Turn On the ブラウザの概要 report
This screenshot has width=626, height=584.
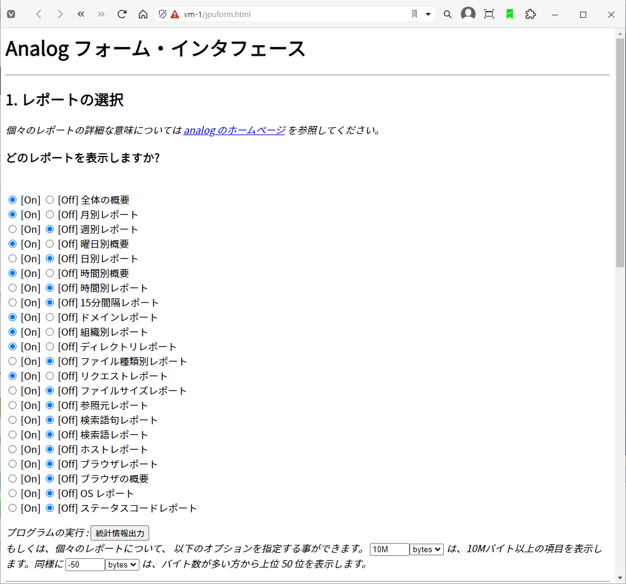[x=12, y=479]
